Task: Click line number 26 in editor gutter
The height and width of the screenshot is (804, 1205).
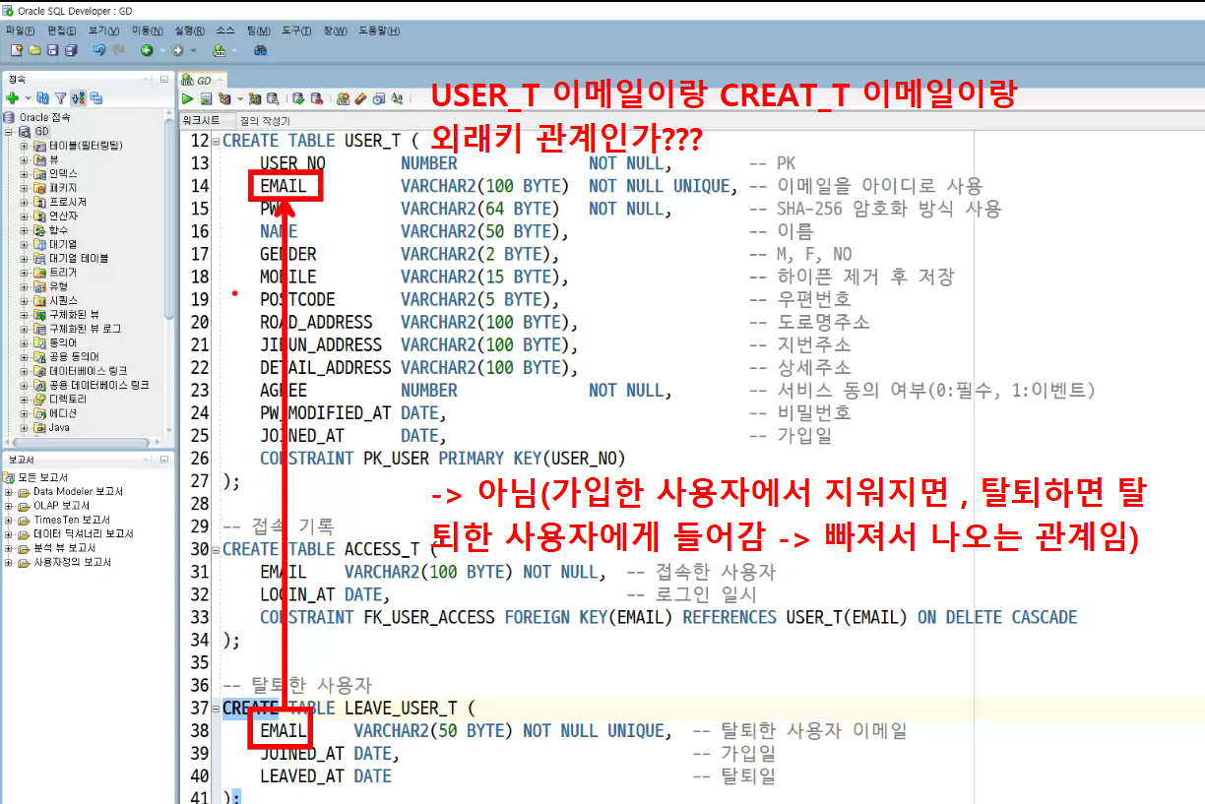Action: [x=199, y=459]
